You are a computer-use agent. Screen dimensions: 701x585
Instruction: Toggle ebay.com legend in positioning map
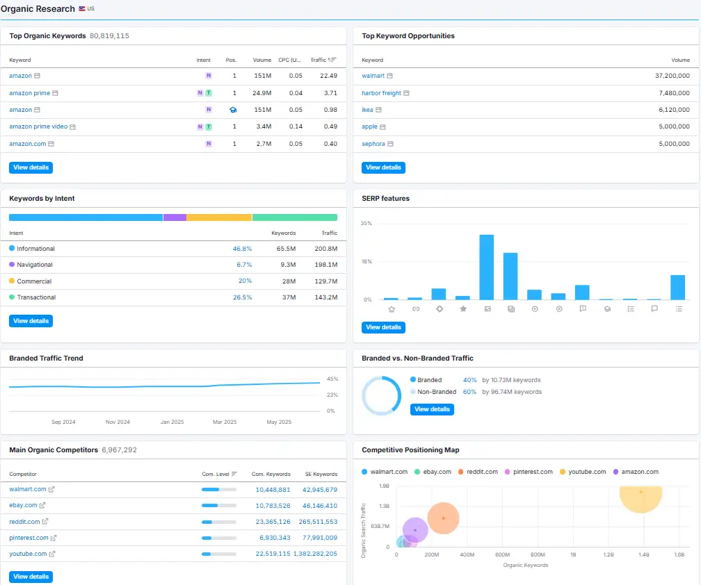click(x=433, y=472)
